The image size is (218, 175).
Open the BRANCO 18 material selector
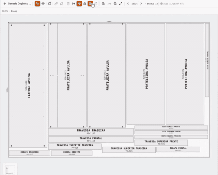[152, 4]
